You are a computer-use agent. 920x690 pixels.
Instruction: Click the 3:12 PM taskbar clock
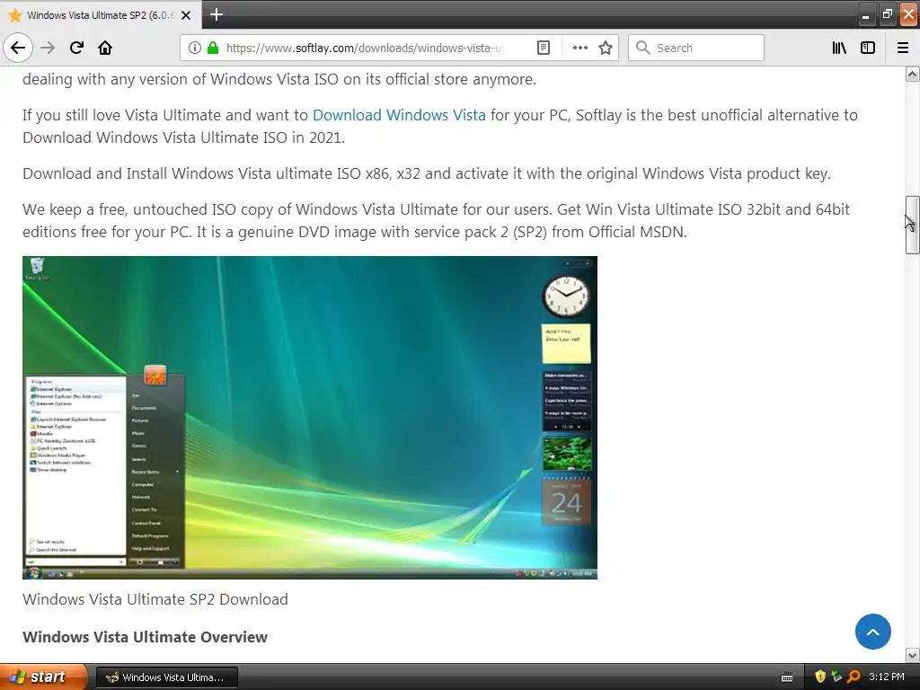coord(887,677)
